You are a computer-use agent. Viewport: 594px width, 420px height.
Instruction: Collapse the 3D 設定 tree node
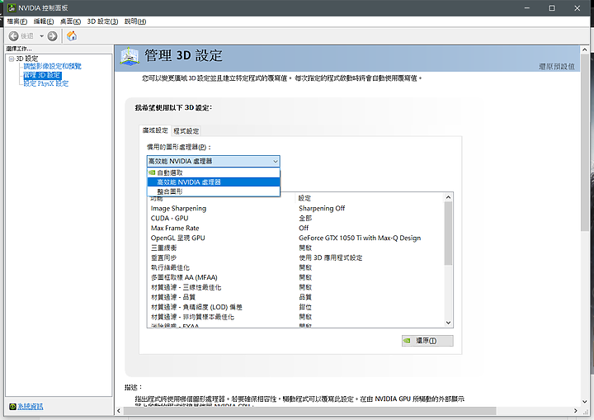11,59
